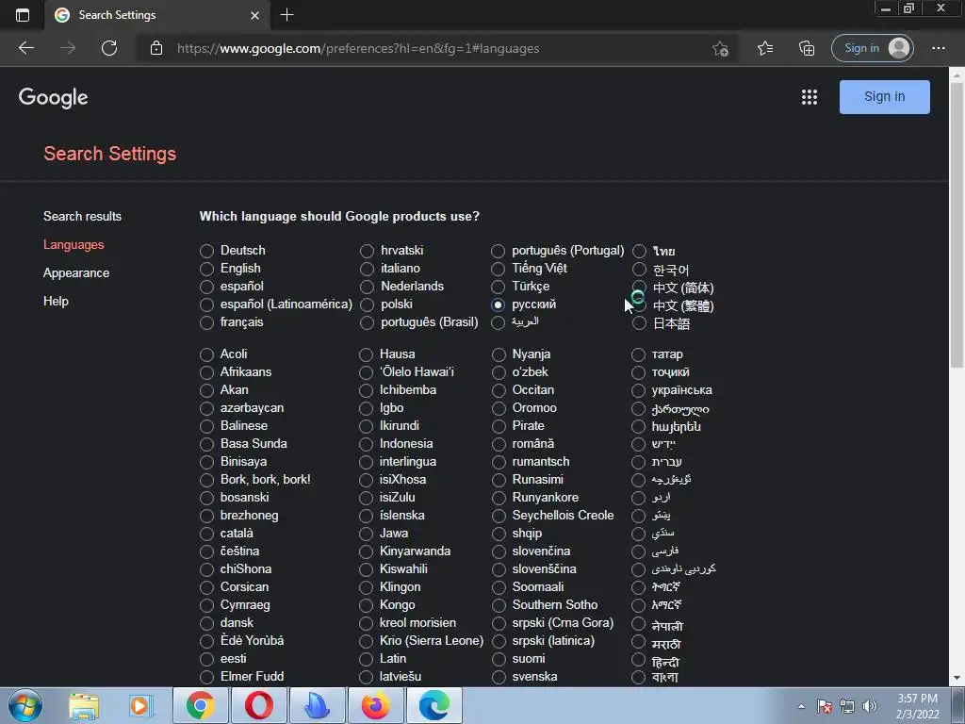The image size is (965, 724).
Task: Launch Firefox from the taskbar
Action: coord(375,705)
